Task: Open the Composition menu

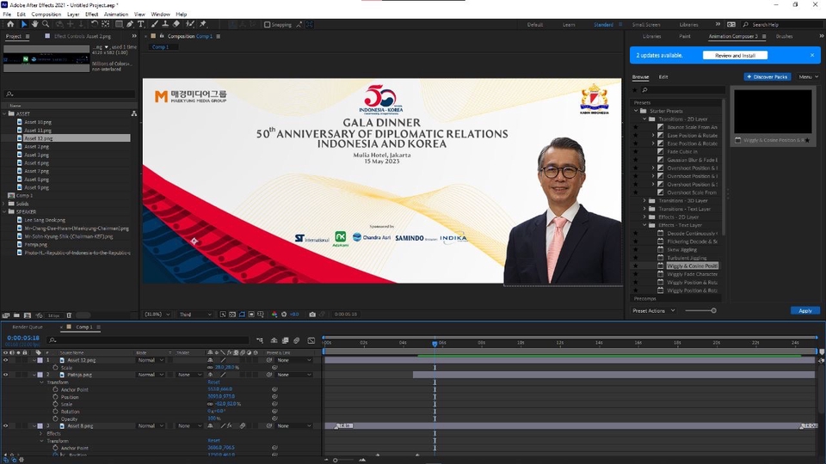Action: 46,15
